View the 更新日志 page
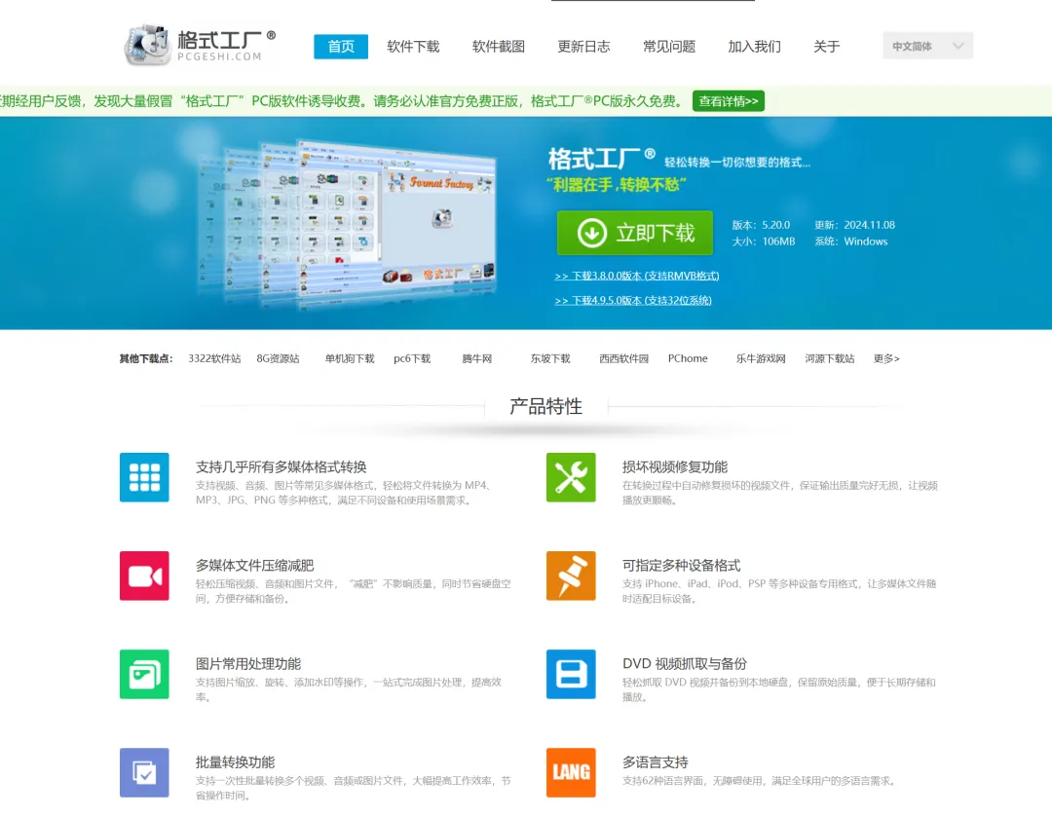Viewport: 1052px width, 817px height. click(583, 47)
